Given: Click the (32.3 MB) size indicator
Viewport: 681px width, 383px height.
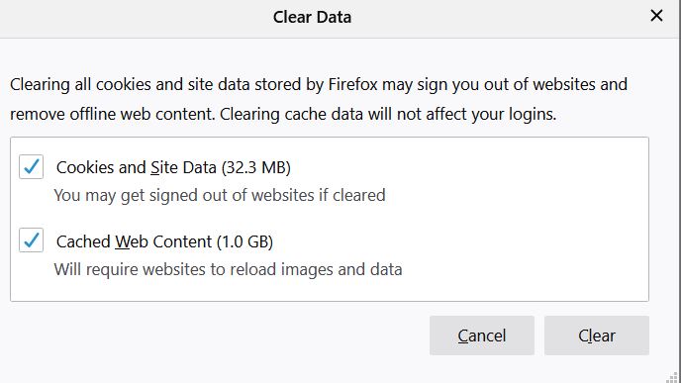Looking at the screenshot, I should pyautogui.click(x=255, y=167).
